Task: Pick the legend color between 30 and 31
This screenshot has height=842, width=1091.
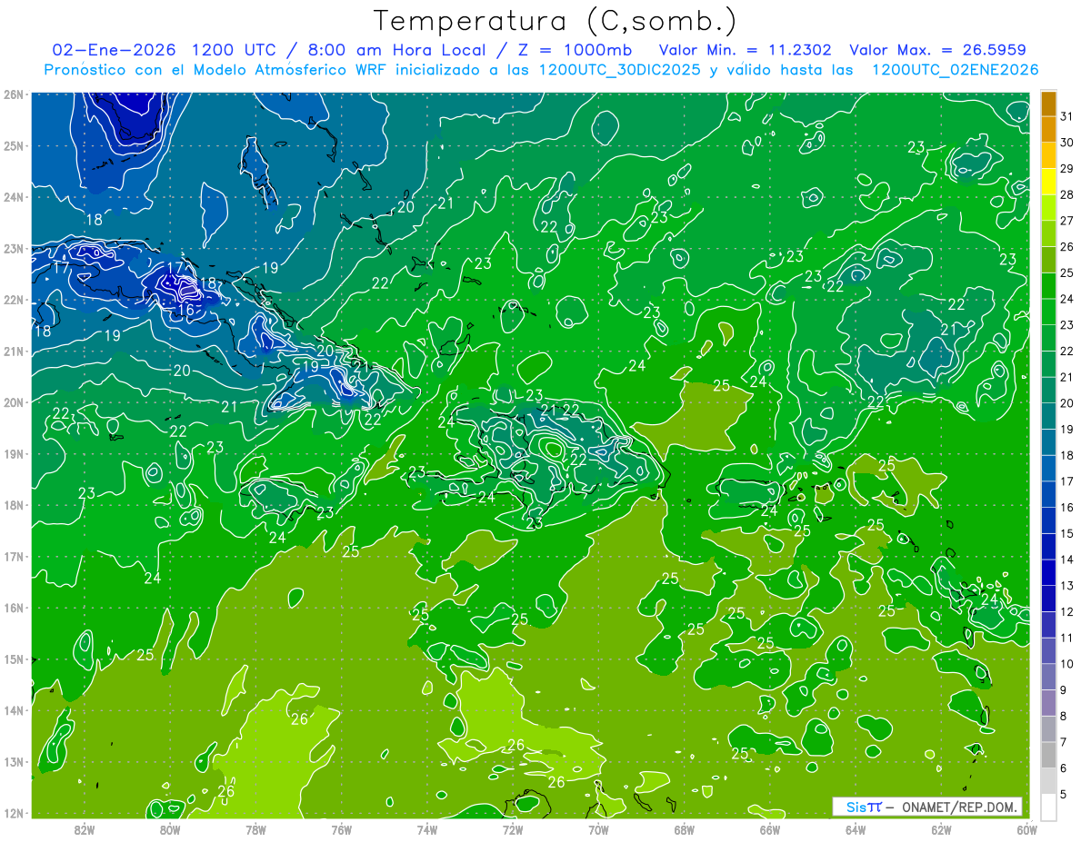Action: point(1048,130)
